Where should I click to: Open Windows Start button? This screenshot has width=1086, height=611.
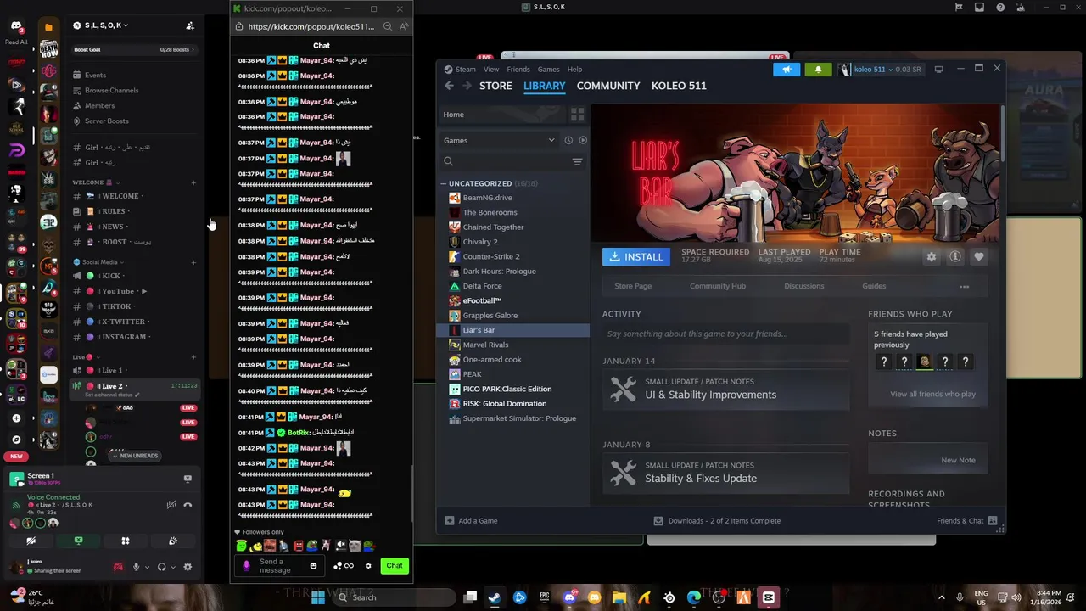[x=318, y=597]
